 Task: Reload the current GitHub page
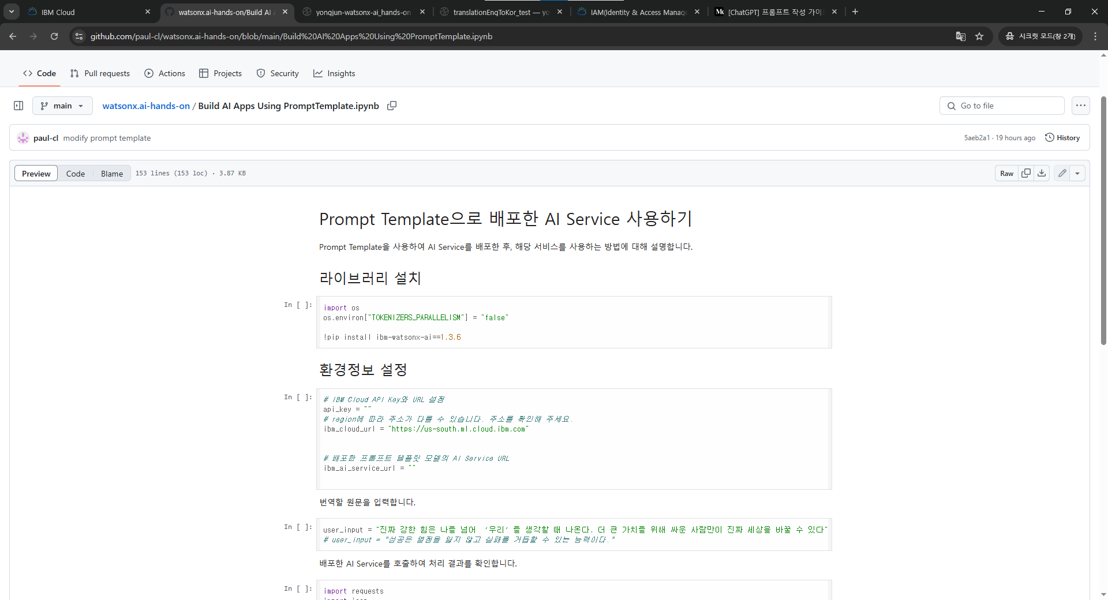coord(54,36)
